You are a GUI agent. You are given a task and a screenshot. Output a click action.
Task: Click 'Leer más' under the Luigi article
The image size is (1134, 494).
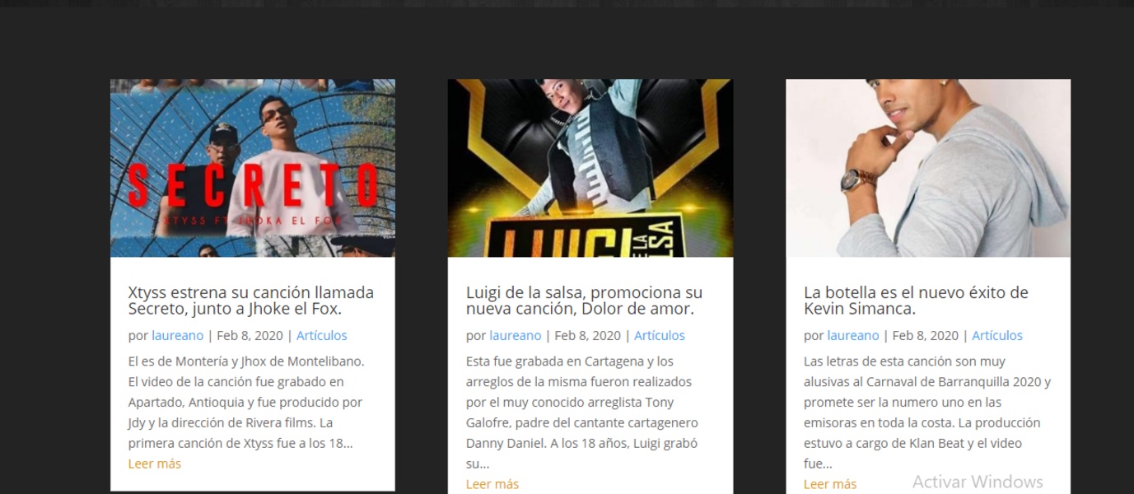(x=492, y=484)
